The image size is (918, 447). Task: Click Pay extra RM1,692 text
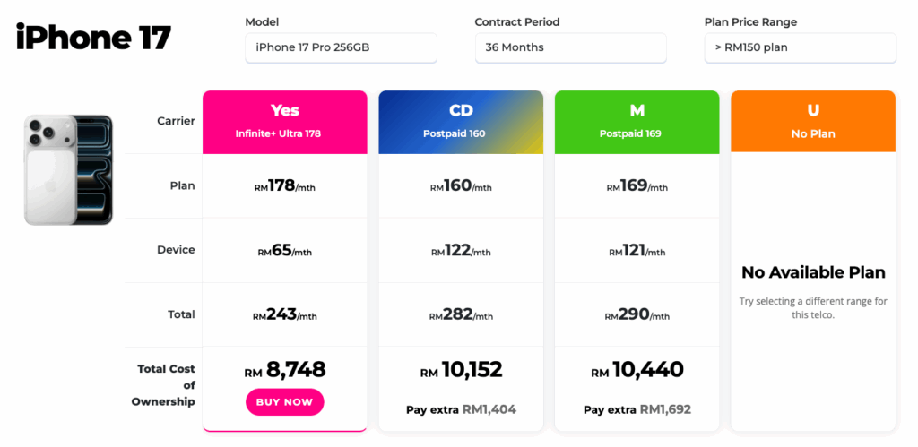[x=637, y=409]
